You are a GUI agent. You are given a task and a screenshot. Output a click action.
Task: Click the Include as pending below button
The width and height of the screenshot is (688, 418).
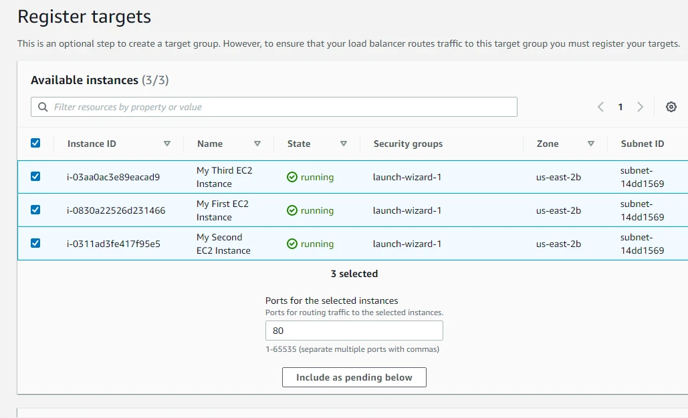click(354, 377)
